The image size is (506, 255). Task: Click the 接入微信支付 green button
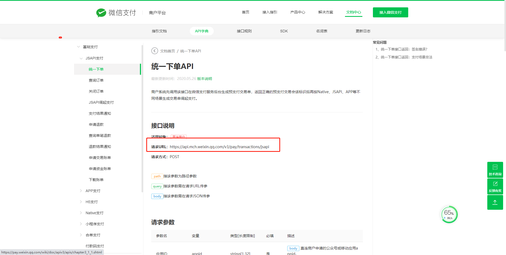coord(391,12)
